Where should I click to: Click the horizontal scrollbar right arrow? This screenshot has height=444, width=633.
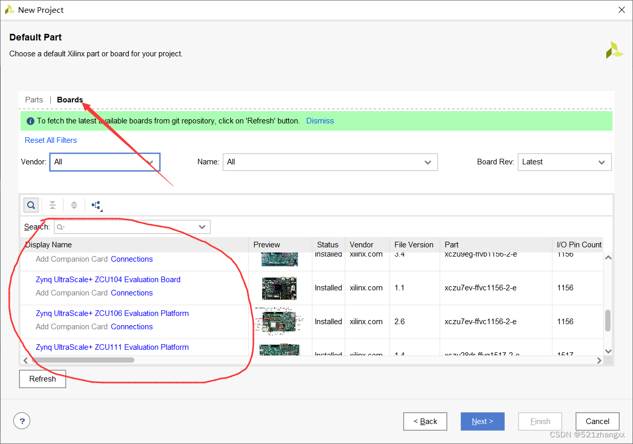pos(599,361)
